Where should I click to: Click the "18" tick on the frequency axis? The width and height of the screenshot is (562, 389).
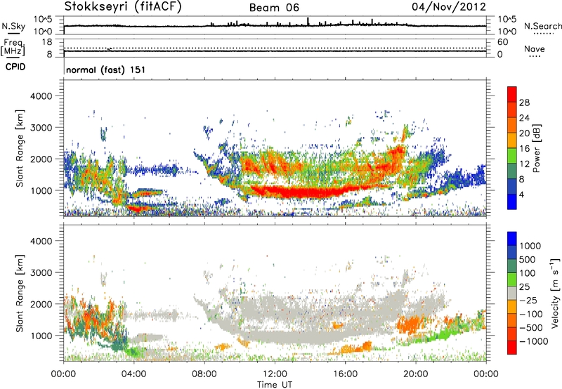[x=47, y=42]
